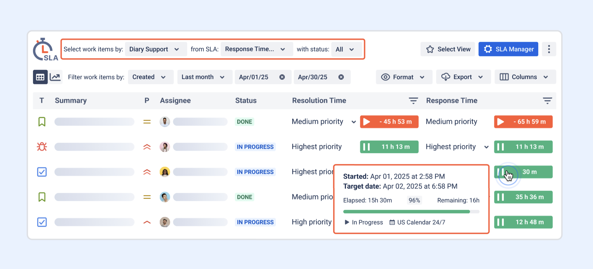Clear the Apr/01/25 start date
Viewport: 593px width, 269px height.
[x=282, y=77]
